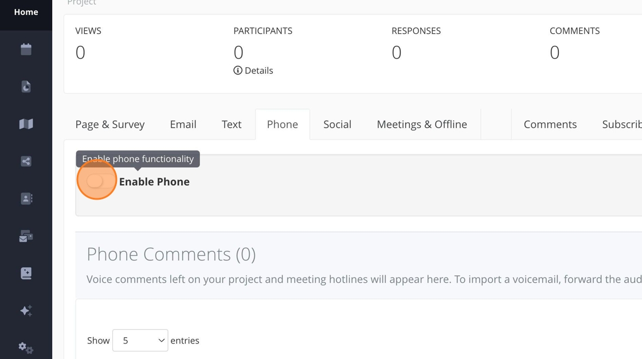Click the mail messages sidebar icon
Screen dimensions: 642x359
pyautogui.click(x=26, y=236)
